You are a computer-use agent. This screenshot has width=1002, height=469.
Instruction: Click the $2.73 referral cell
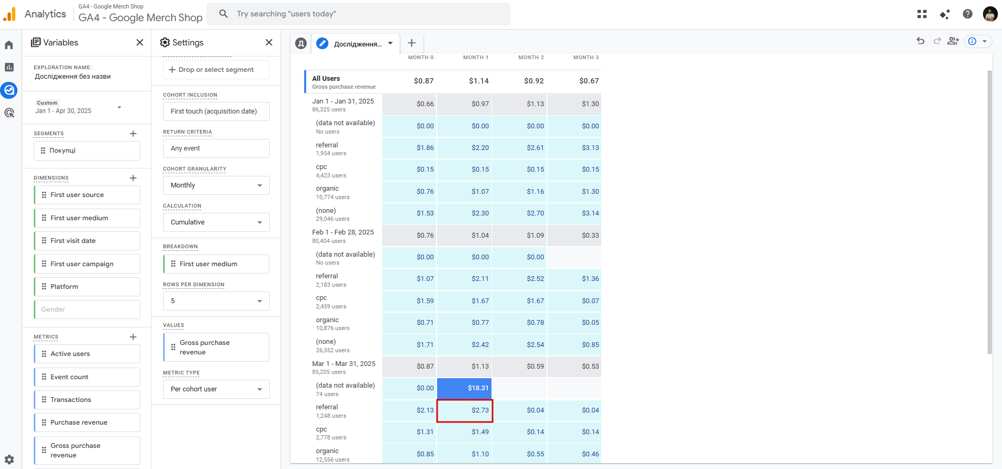tap(465, 410)
